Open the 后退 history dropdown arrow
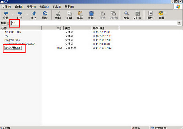The width and height of the screenshot is (183, 129). click(13, 15)
